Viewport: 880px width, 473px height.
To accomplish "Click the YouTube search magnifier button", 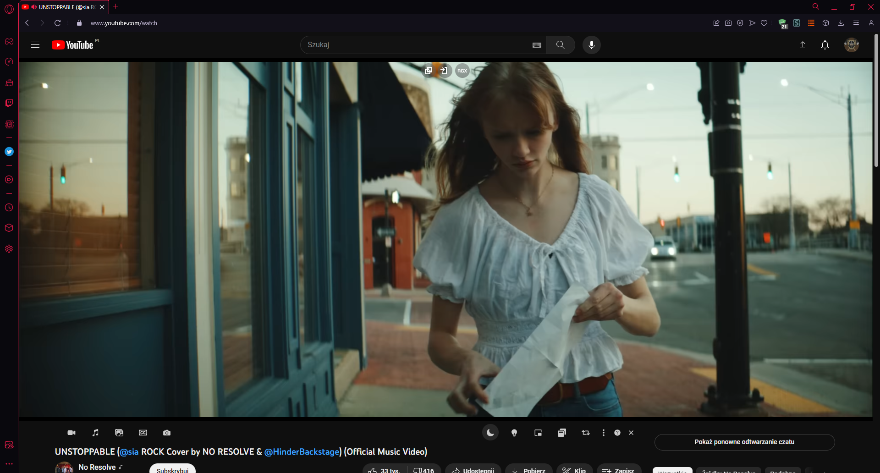I will (x=560, y=45).
